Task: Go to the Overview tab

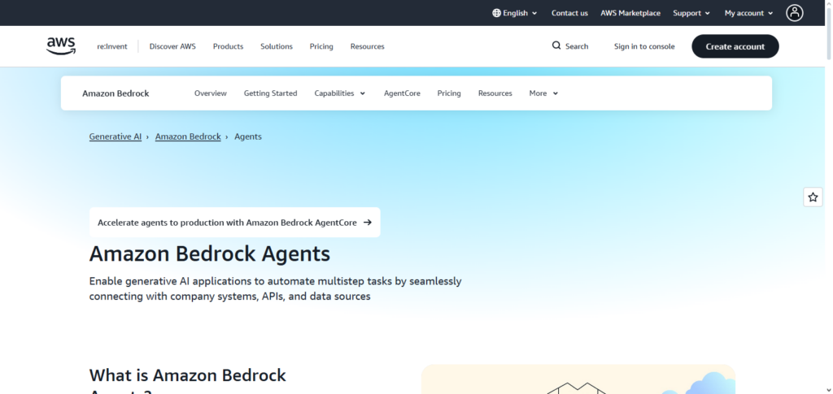Action: tap(211, 93)
